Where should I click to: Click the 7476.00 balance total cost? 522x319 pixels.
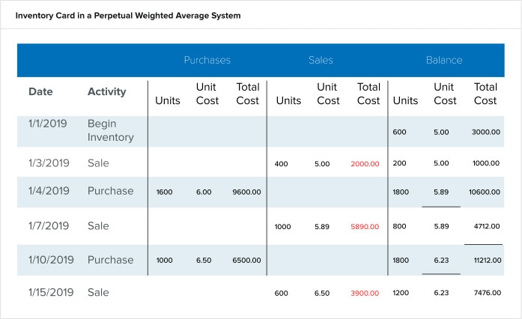(485, 294)
